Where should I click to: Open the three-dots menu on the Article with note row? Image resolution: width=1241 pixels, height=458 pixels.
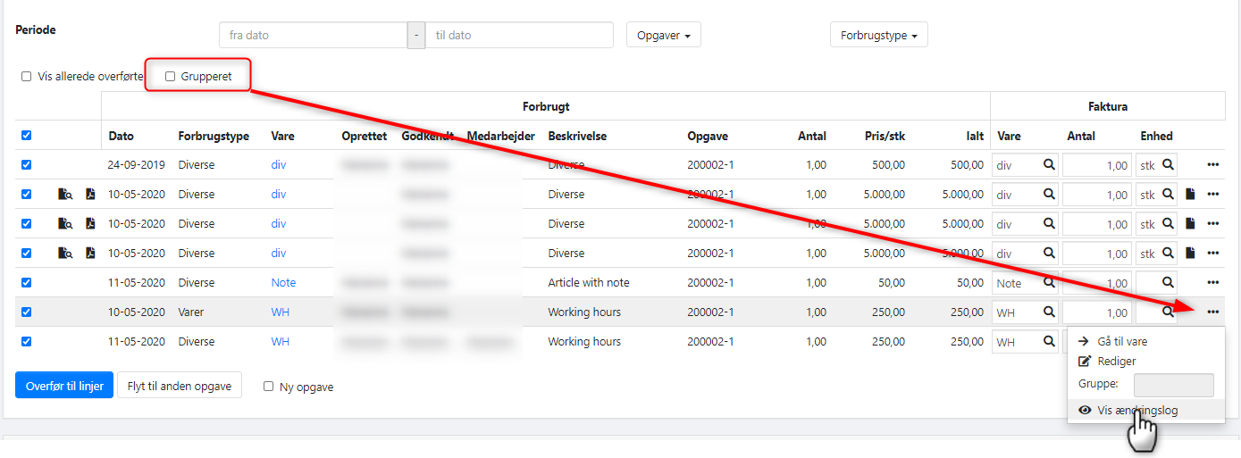pos(1212,283)
